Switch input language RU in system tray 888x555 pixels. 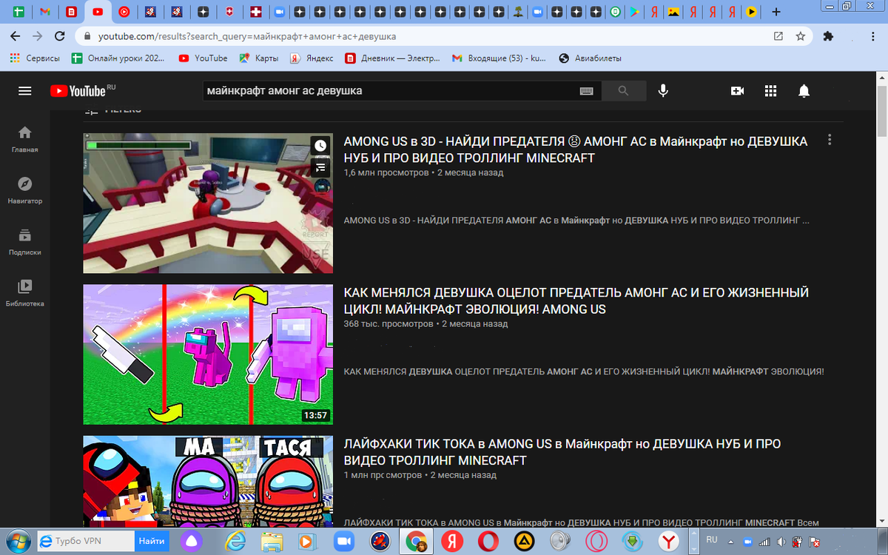(712, 540)
